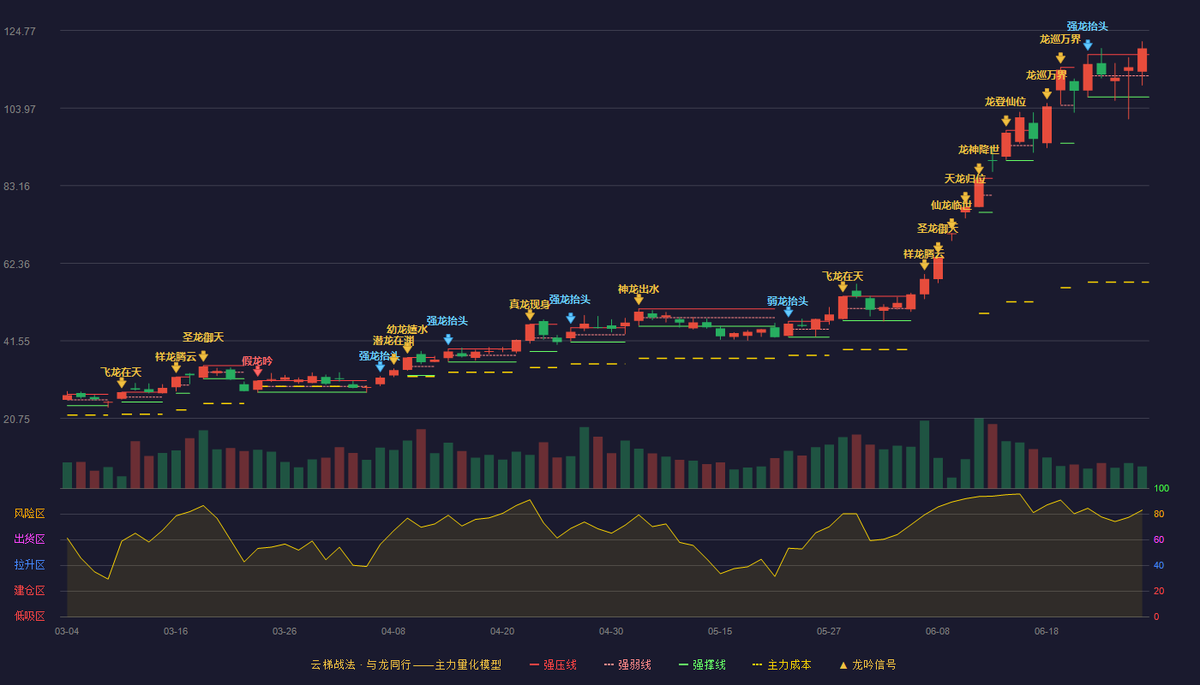The image size is (1200, 685).
Task: Click the 幼龙嬉水 signal label
Action: coord(407,329)
